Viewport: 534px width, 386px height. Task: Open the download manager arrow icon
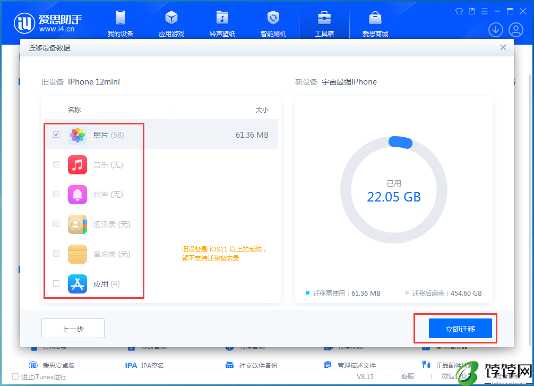click(x=496, y=30)
